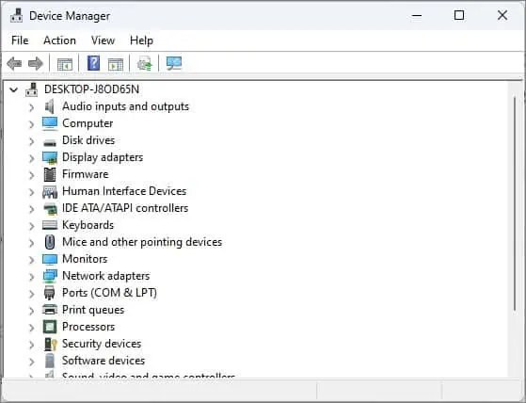Click the IDE ATA/ATAPI controllers icon
This screenshot has width=526, height=403.
(50, 208)
